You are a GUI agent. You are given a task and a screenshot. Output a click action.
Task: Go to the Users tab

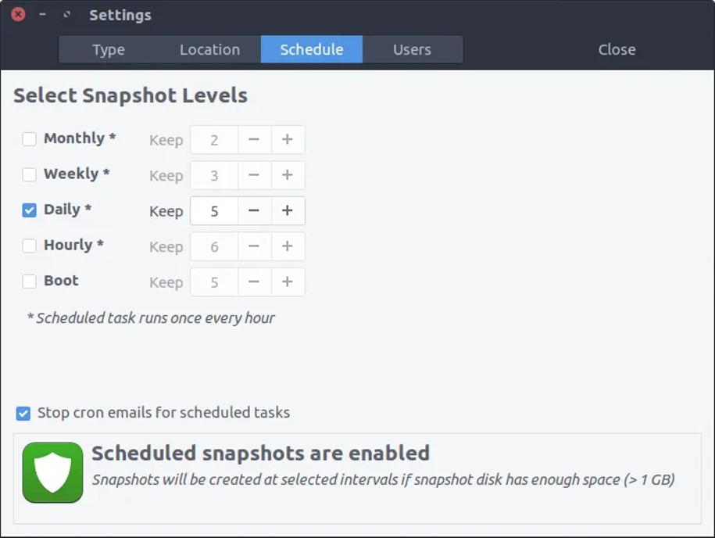click(413, 49)
